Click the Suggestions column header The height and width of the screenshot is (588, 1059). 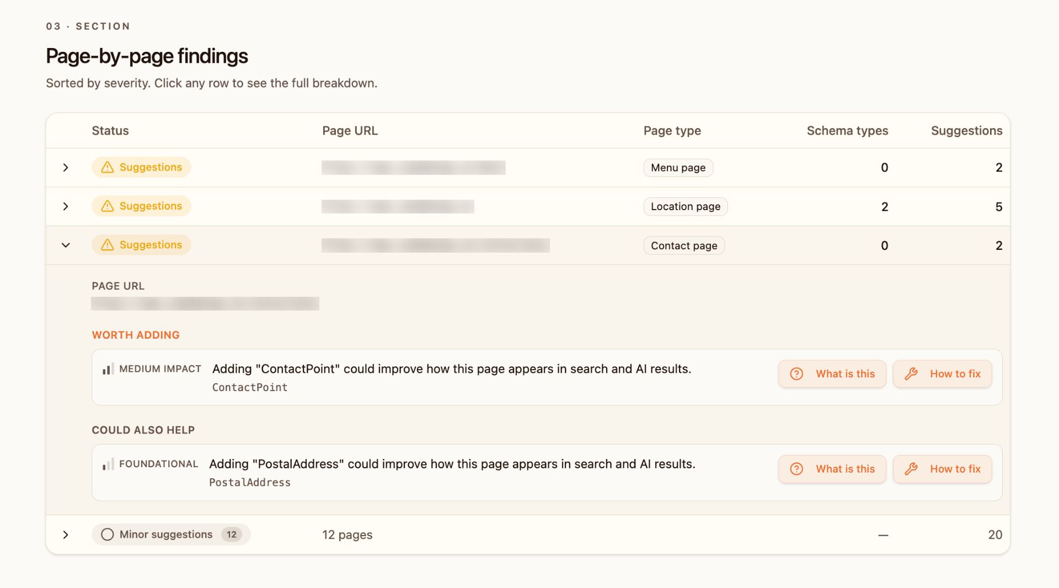[966, 131]
